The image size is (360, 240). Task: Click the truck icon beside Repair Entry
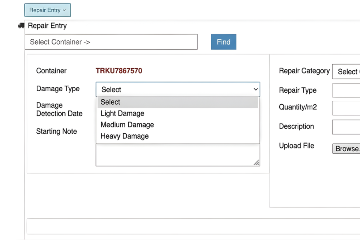(x=21, y=26)
